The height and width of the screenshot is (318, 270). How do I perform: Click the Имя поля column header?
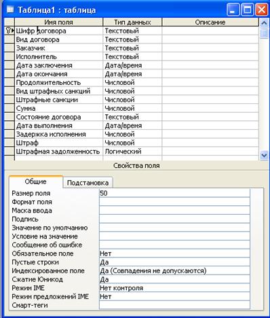[x=58, y=22]
